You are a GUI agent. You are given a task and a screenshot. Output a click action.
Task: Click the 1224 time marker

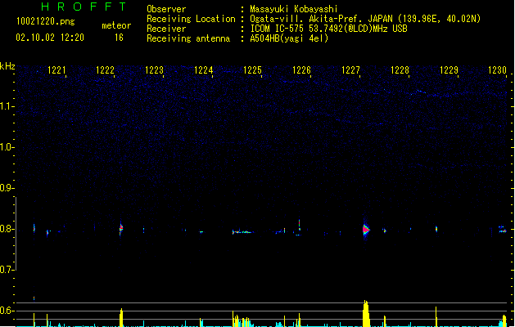(x=204, y=70)
